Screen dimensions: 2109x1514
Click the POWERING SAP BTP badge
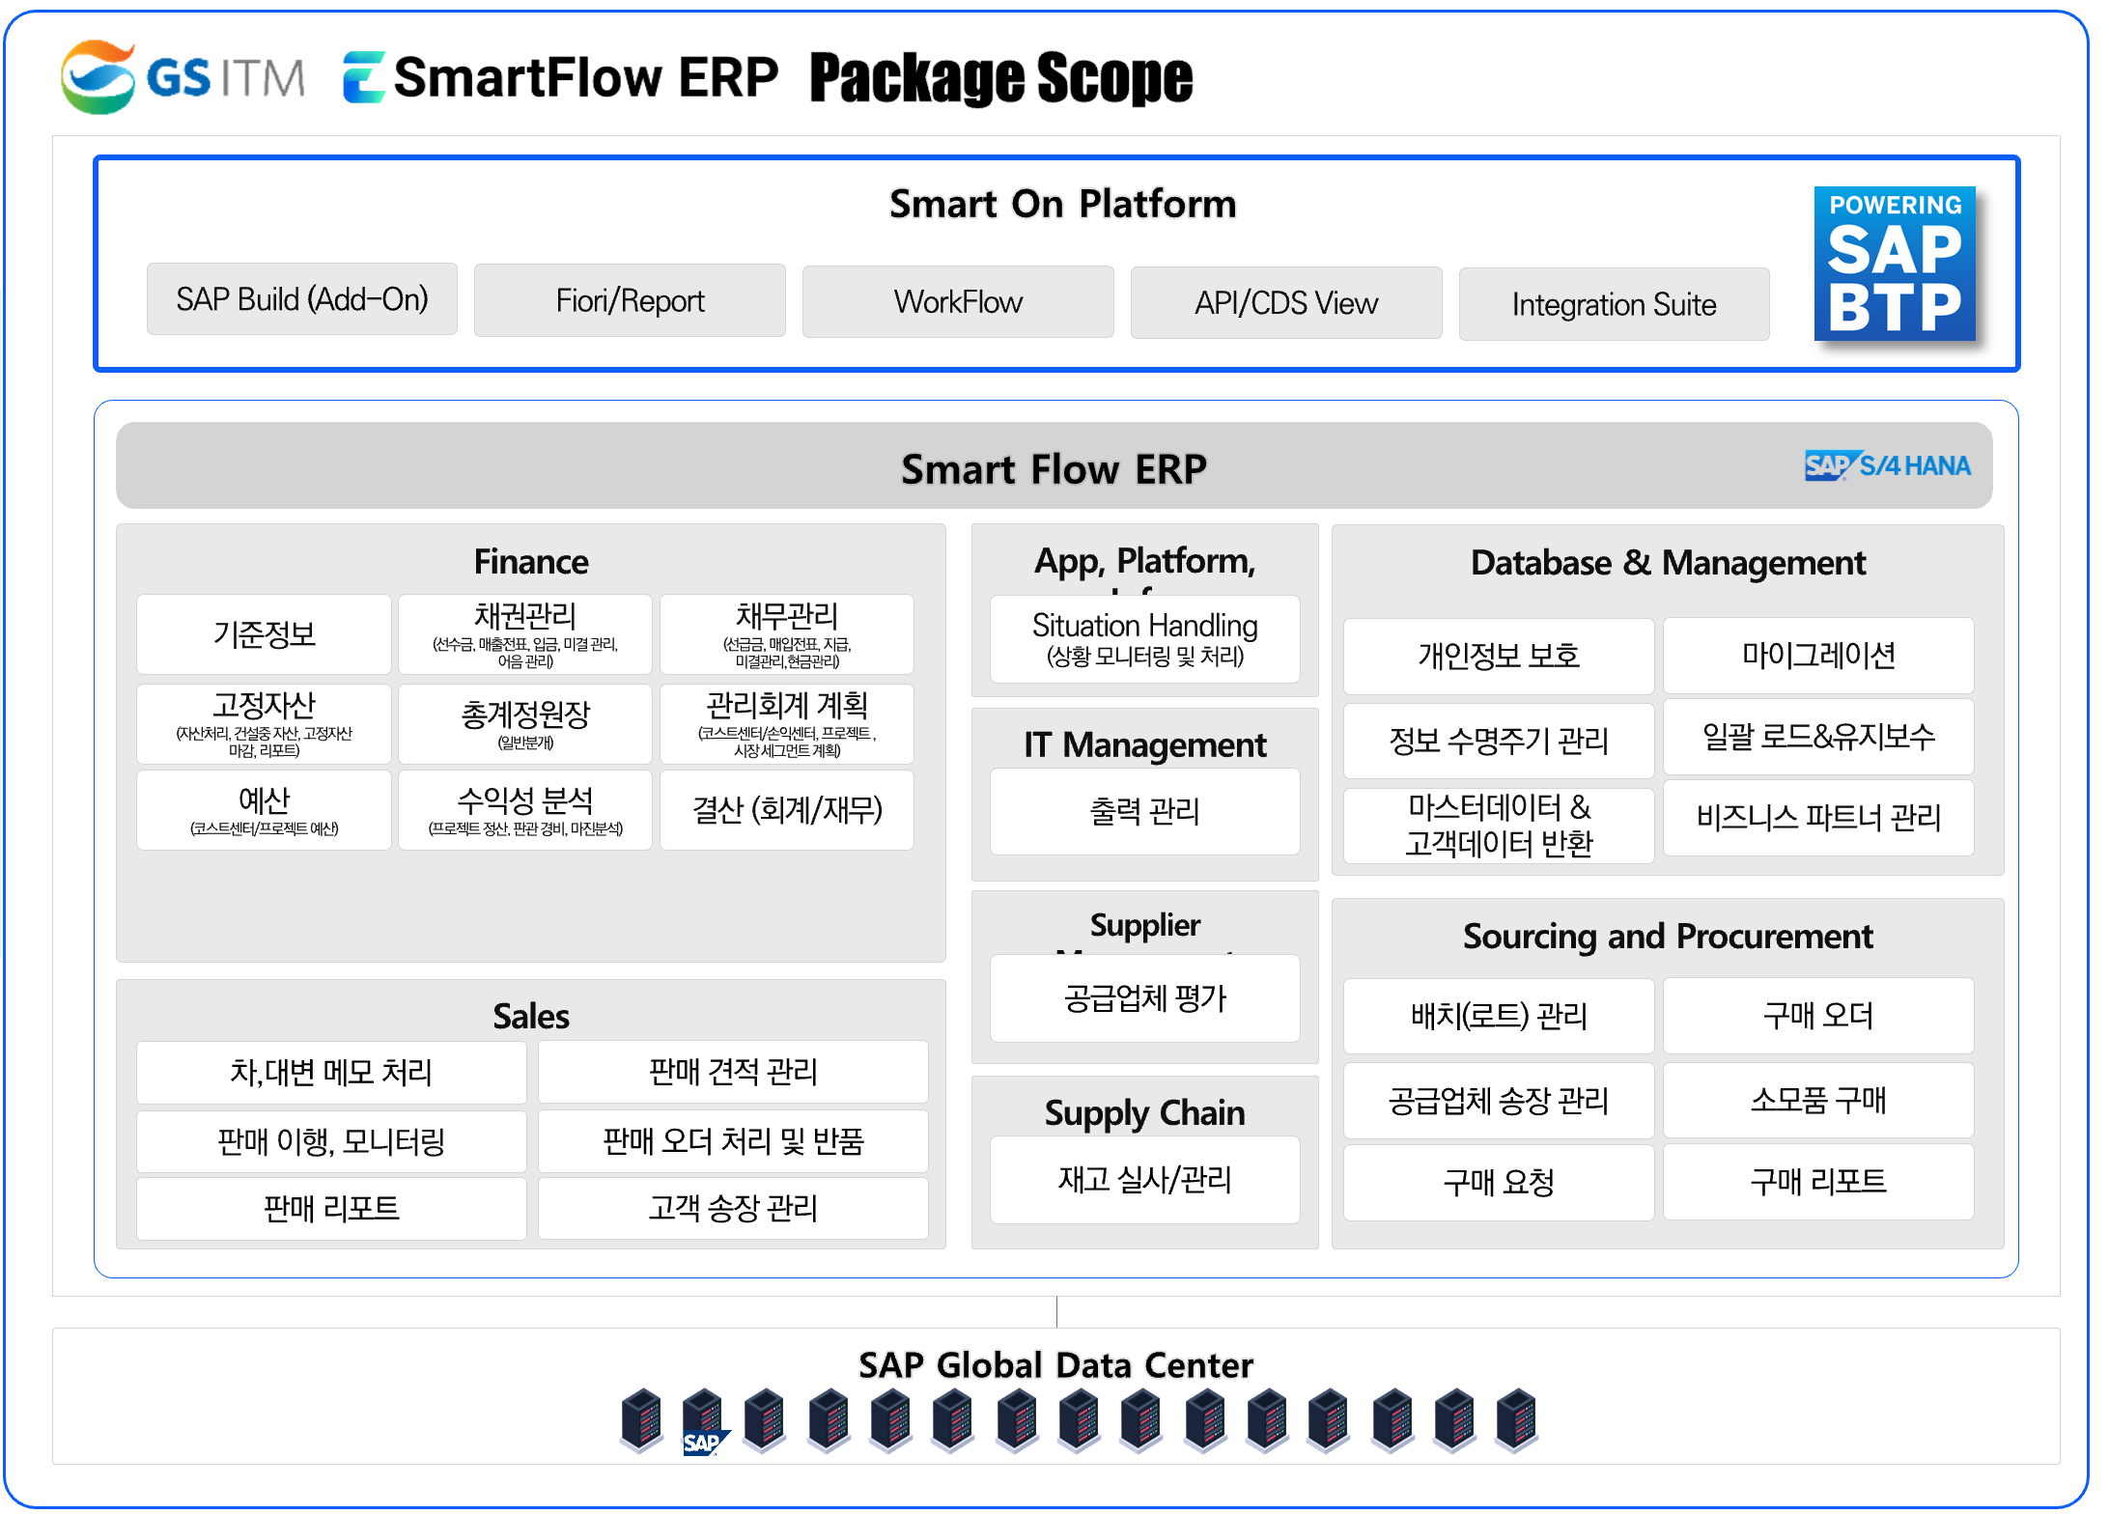[x=1897, y=265]
